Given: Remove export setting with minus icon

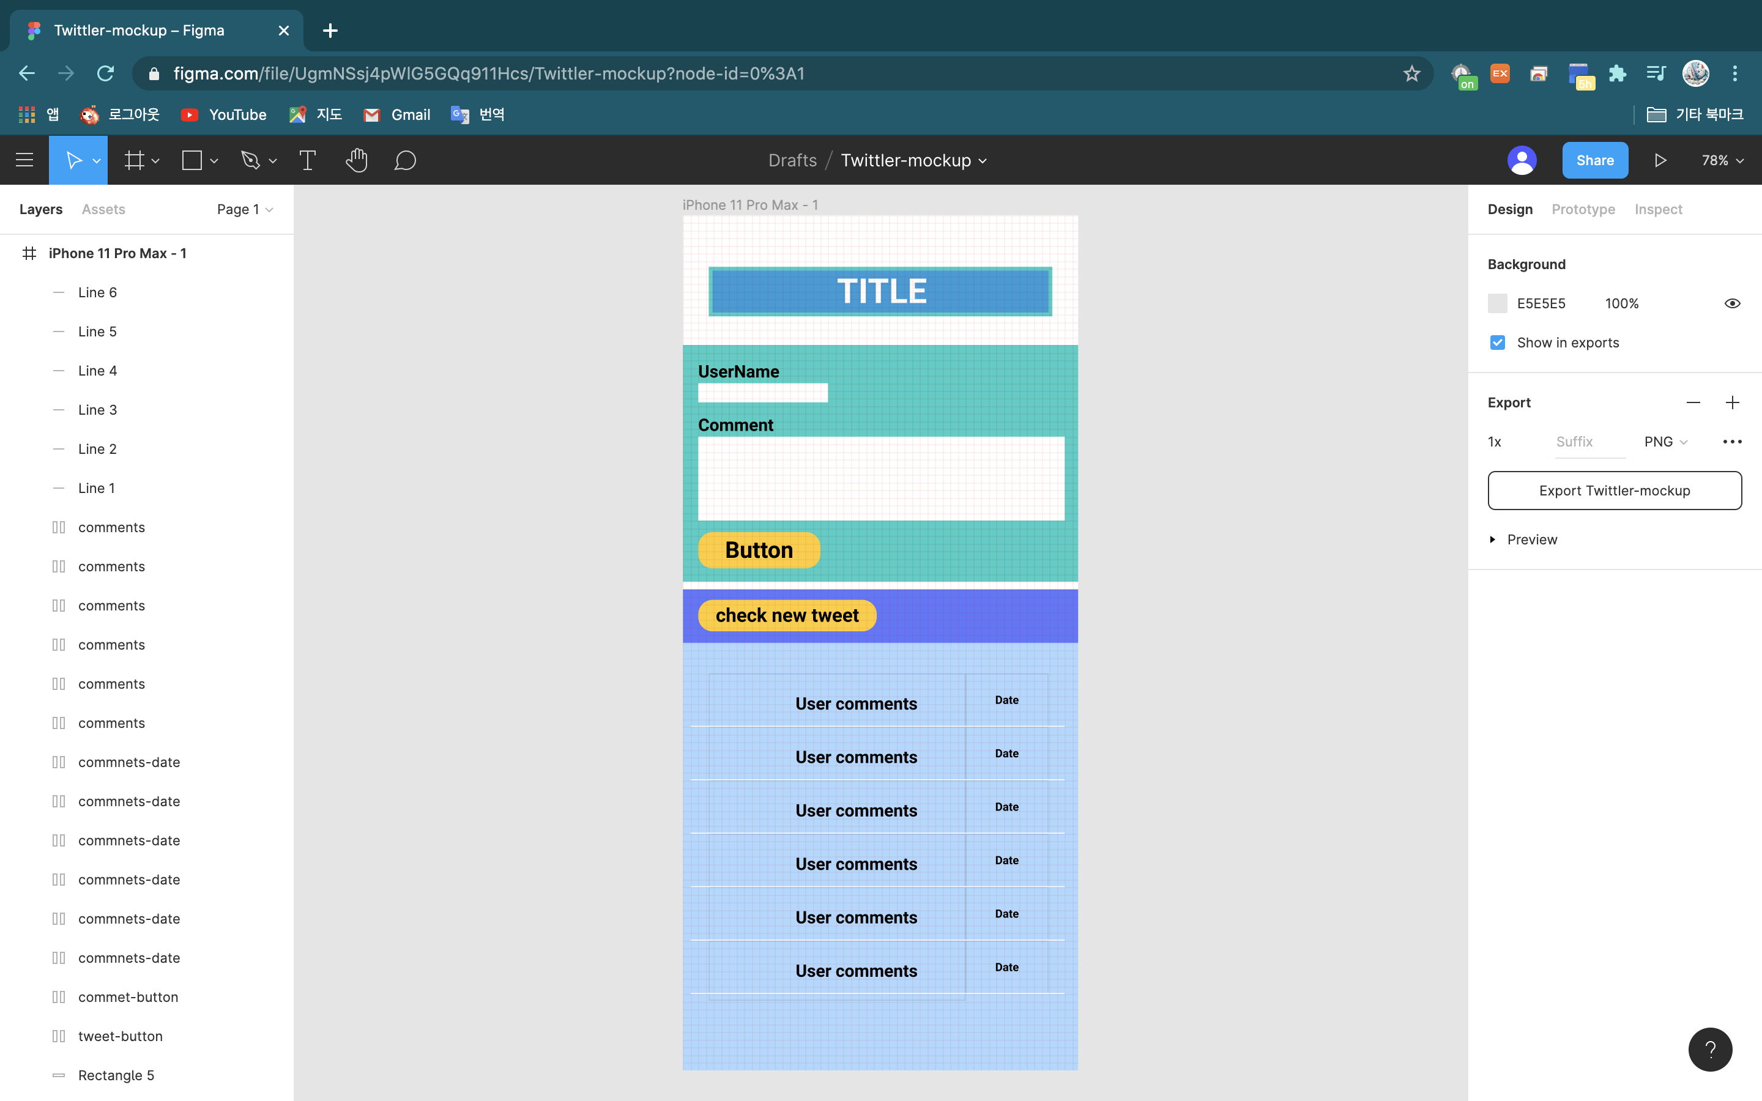Looking at the screenshot, I should coord(1693,402).
